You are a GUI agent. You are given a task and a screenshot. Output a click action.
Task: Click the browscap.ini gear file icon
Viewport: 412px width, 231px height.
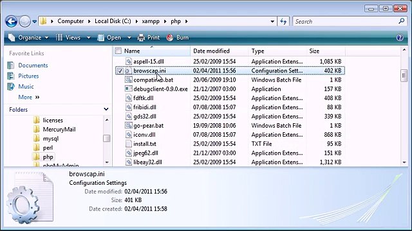128,71
